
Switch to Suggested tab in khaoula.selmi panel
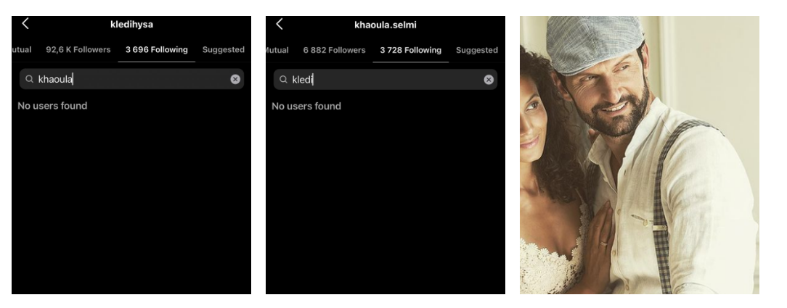477,50
